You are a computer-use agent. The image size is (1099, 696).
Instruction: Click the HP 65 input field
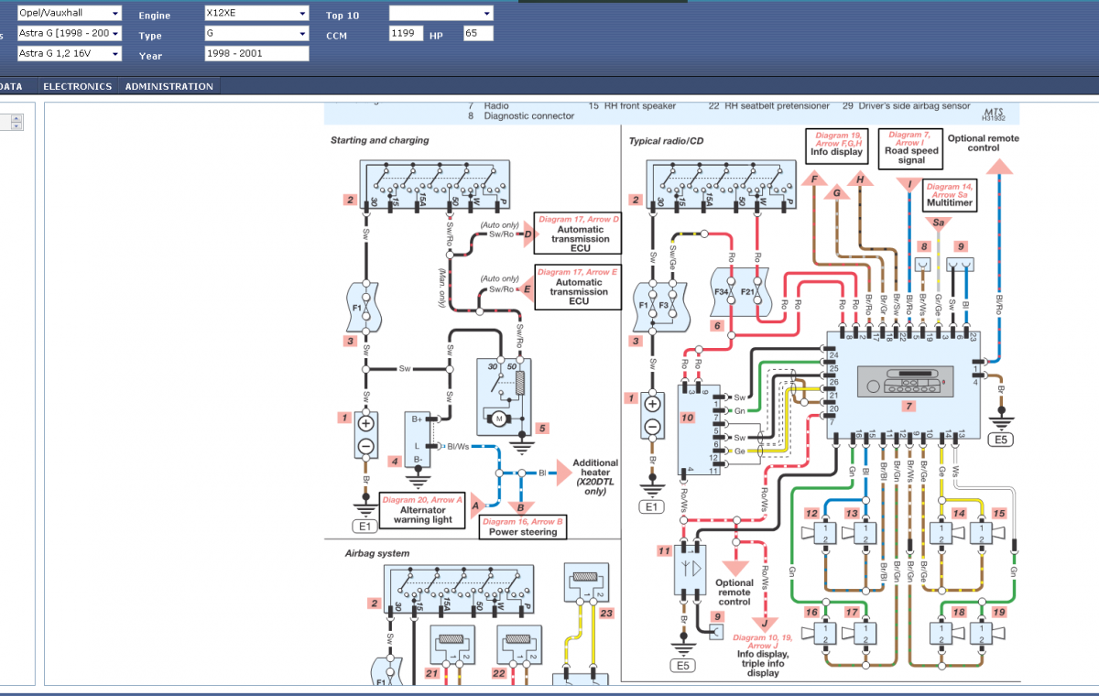pos(479,34)
